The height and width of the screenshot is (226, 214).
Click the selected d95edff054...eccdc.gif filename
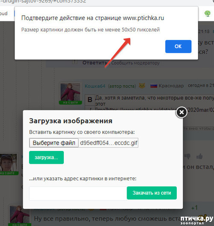pyautogui.click(x=109, y=143)
